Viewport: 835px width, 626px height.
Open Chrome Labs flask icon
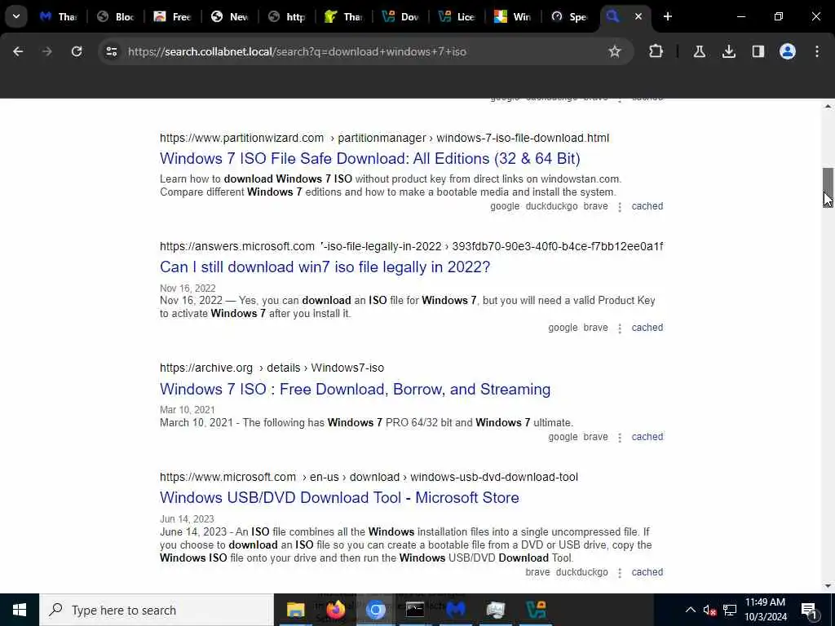(x=699, y=51)
